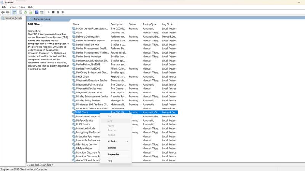
Task: Click the Forward arrow in the toolbar
Action: pos(8,12)
